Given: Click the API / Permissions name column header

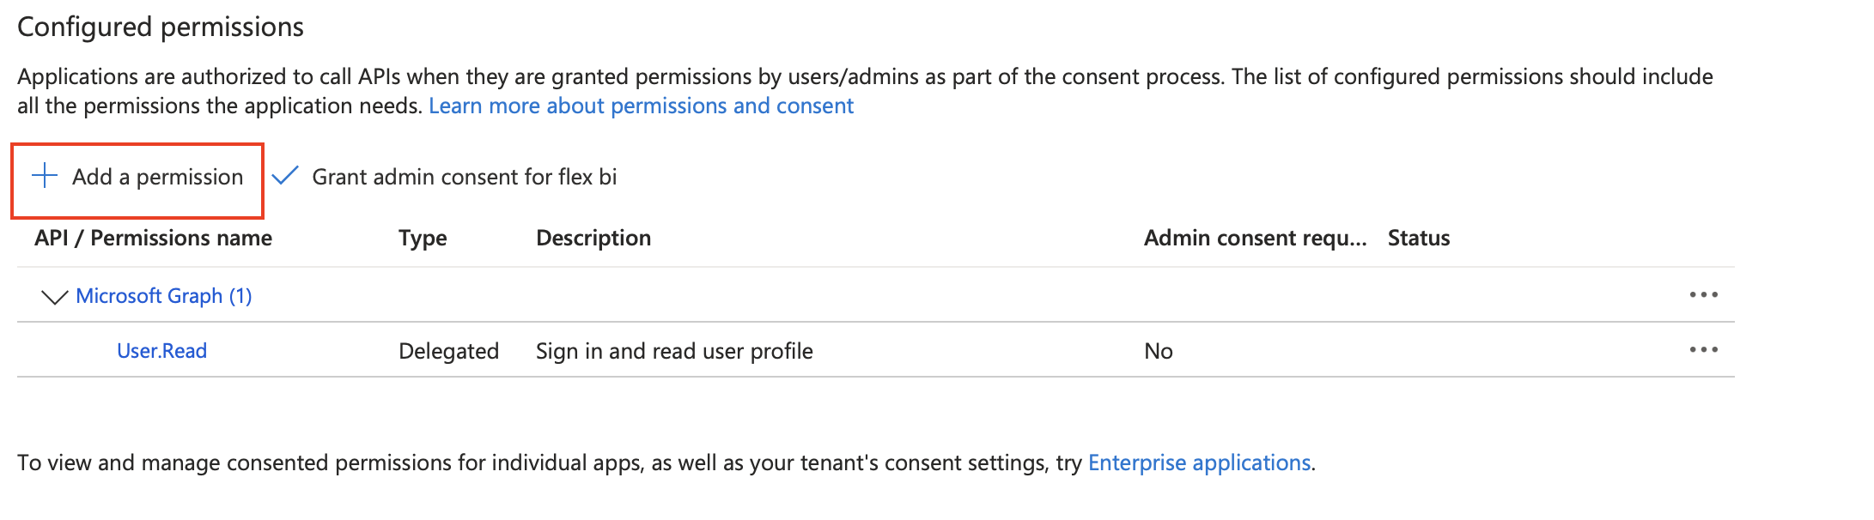Looking at the screenshot, I should [153, 238].
